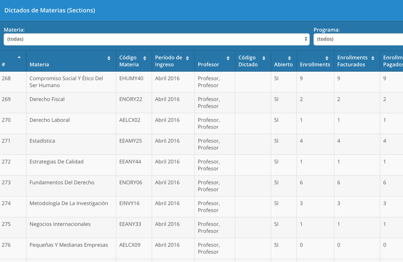Screen dimensions: 403x262
Task: Select row number 275
Action: click(x=6, y=224)
